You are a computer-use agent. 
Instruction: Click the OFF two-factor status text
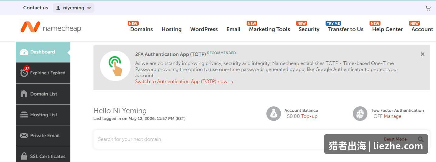[378, 116]
